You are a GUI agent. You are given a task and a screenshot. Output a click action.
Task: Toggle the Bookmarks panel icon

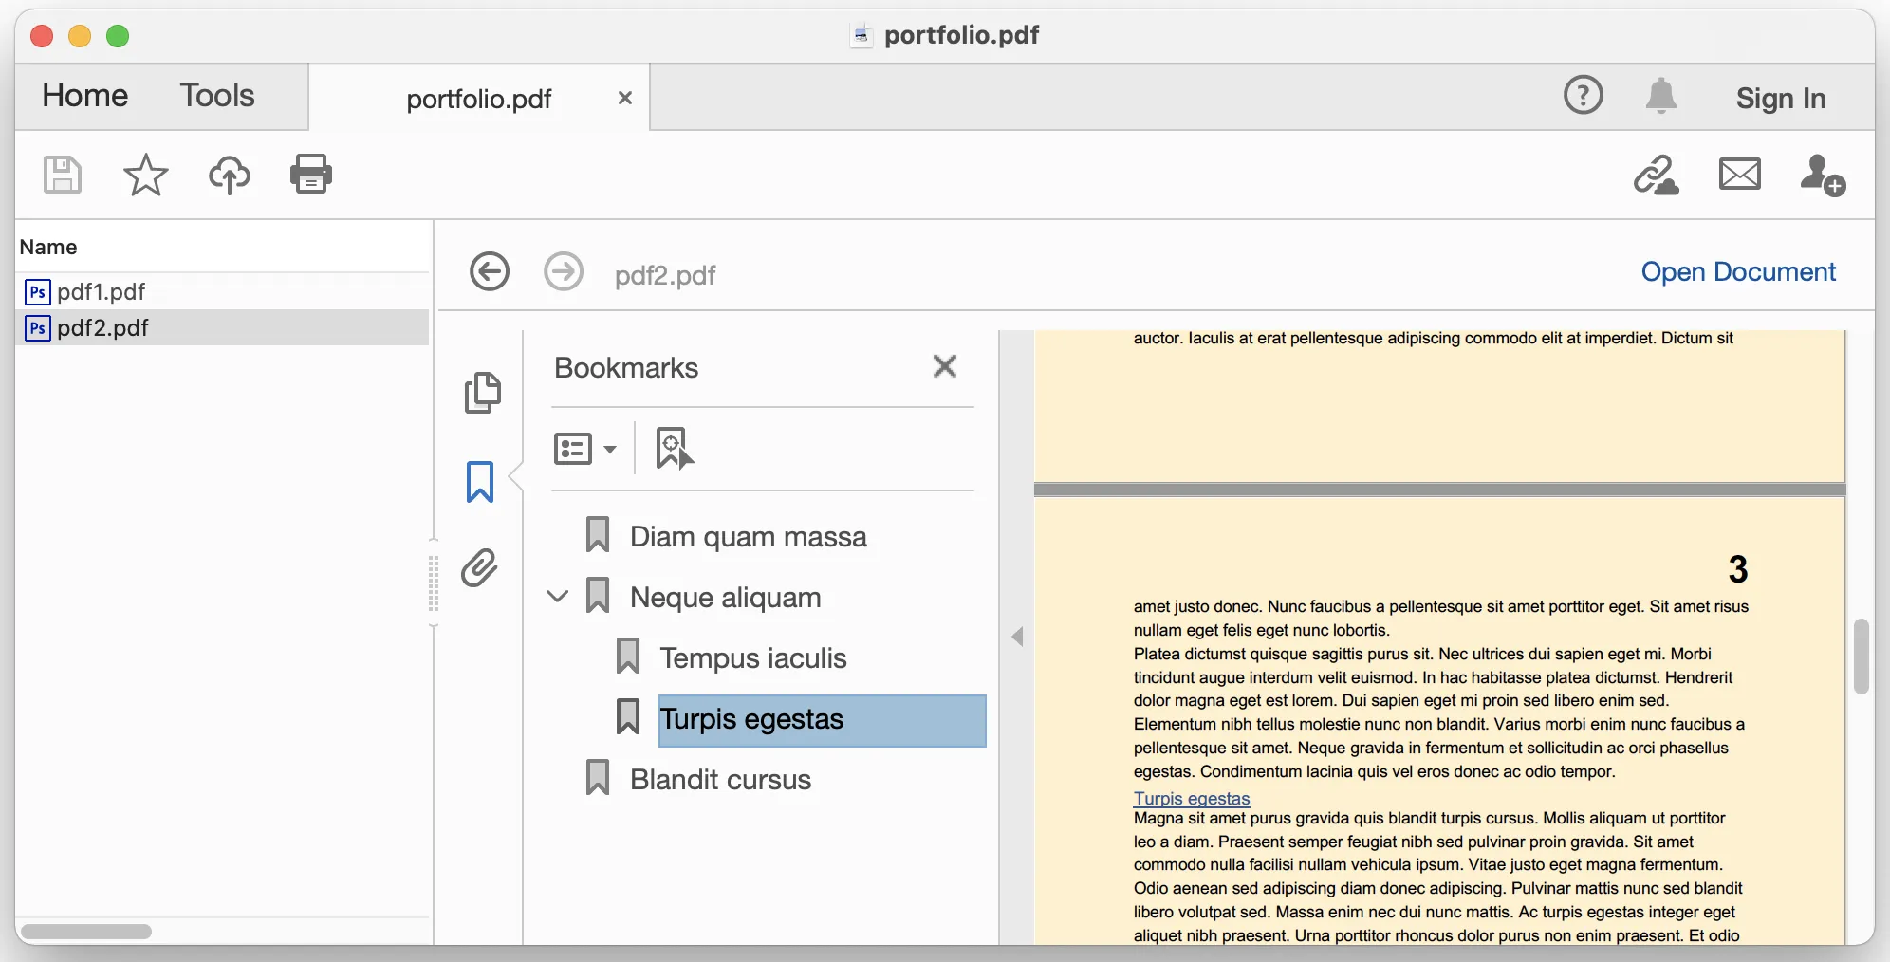point(480,481)
